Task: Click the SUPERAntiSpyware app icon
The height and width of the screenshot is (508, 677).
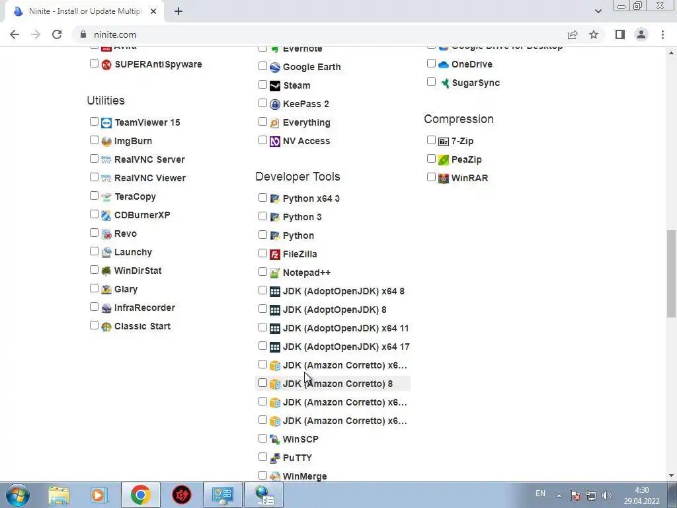Action: click(x=106, y=64)
